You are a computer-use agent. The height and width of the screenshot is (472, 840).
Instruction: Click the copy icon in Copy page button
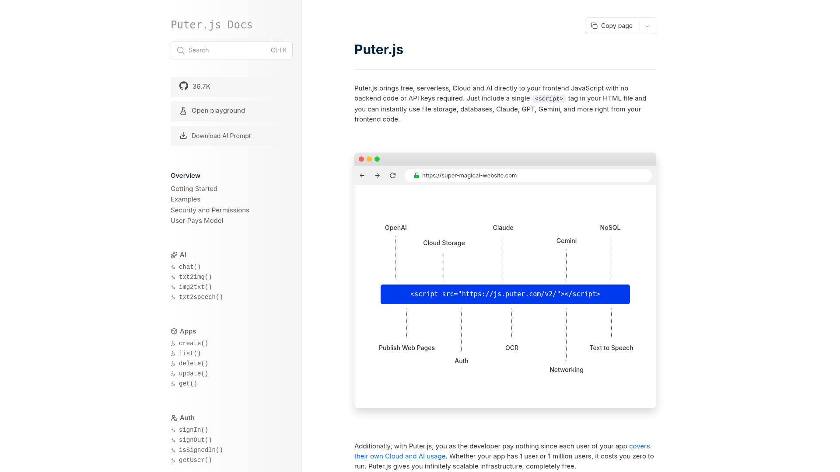click(x=594, y=26)
